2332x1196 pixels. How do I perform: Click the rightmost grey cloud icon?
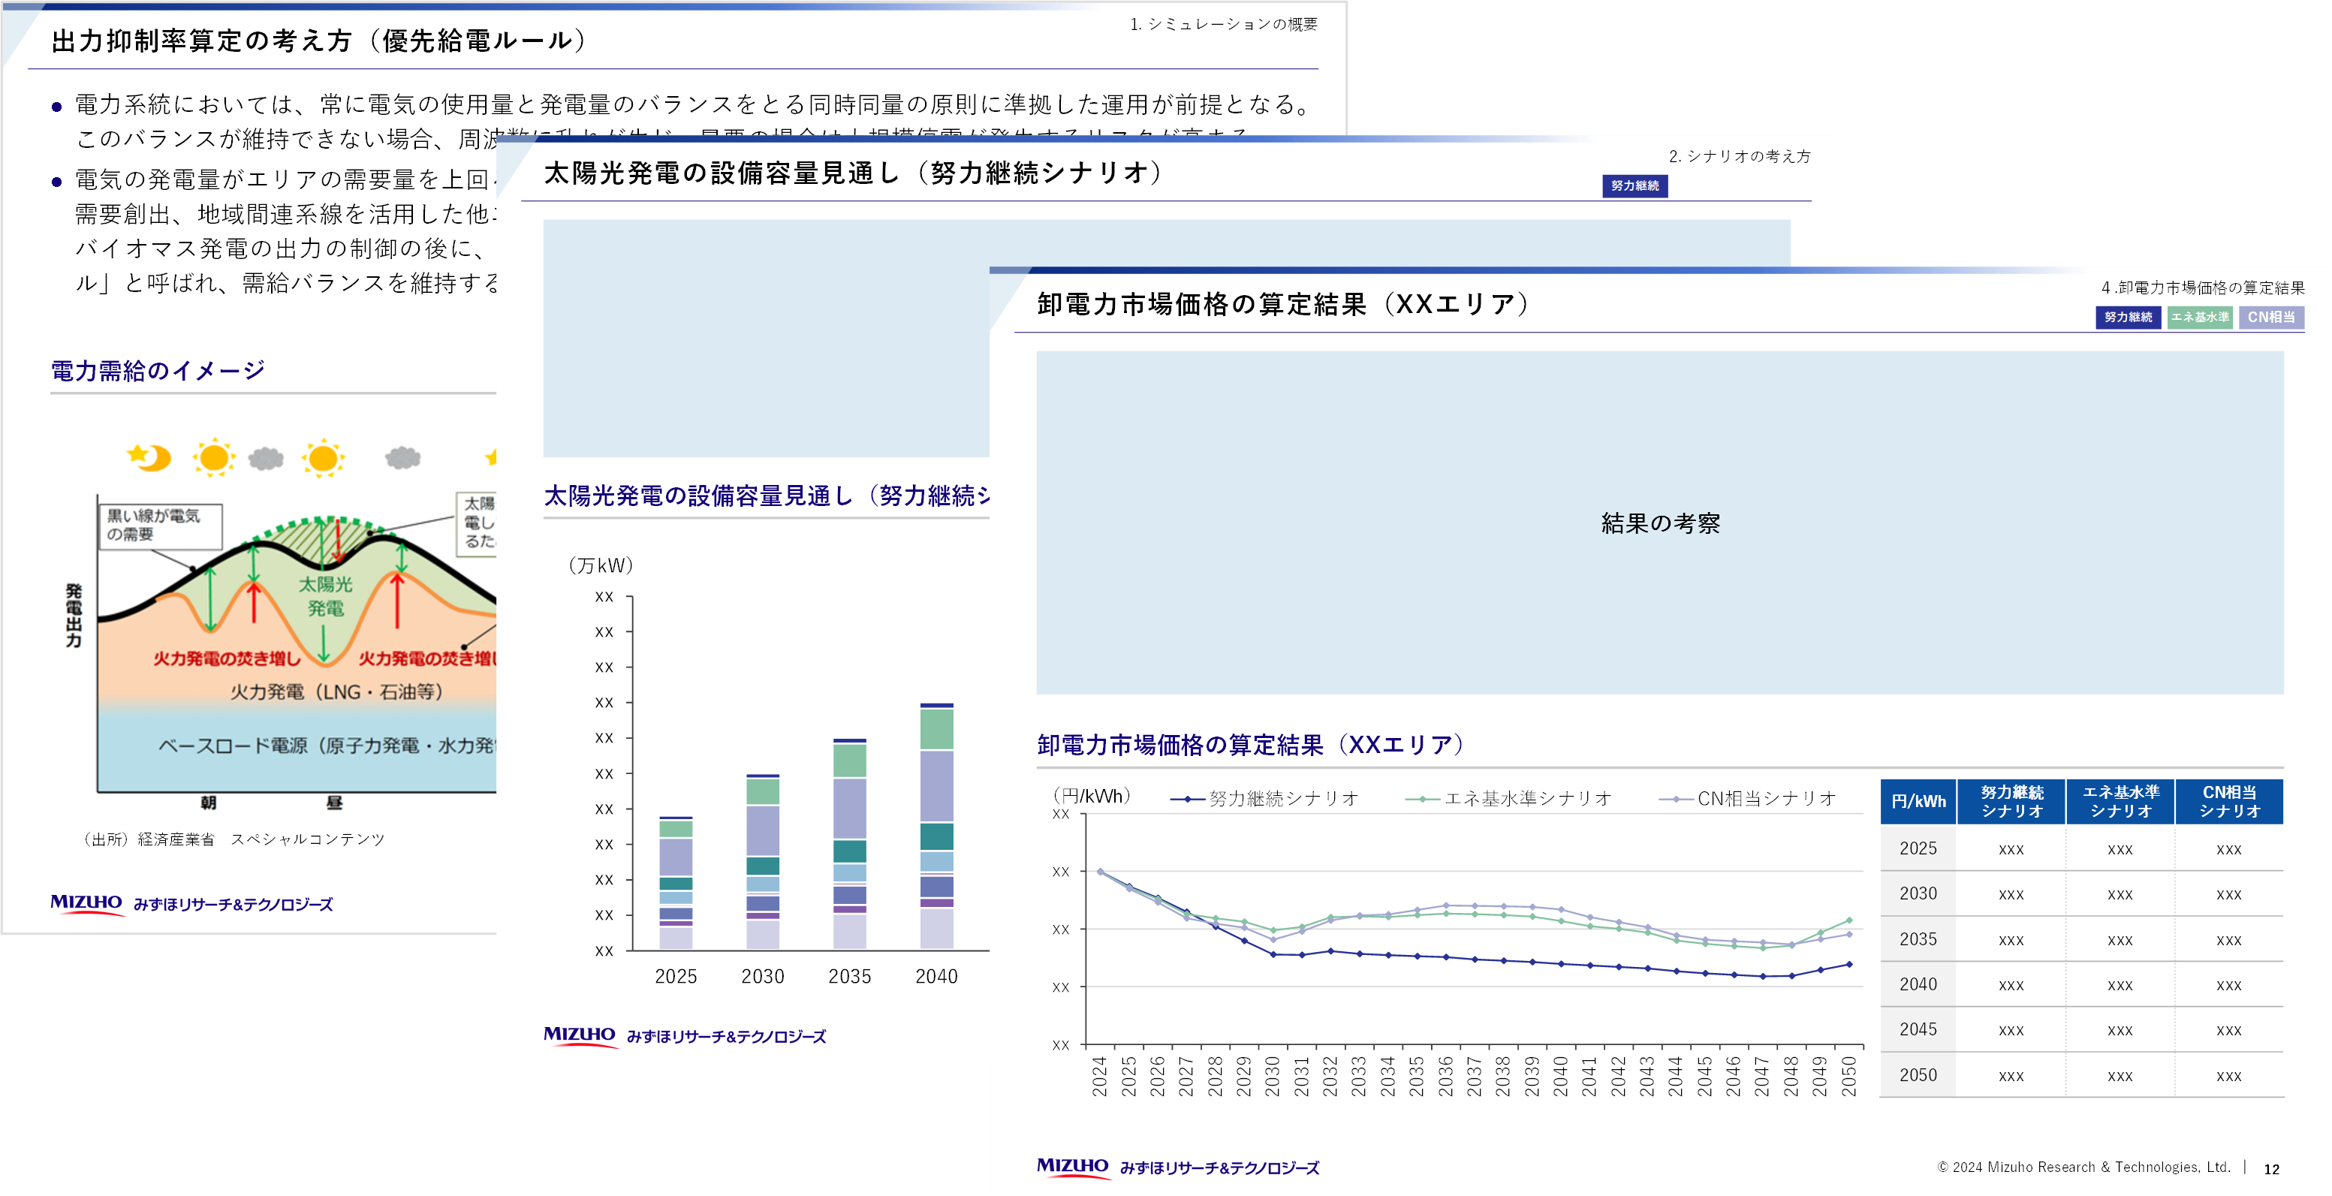coord(403,458)
